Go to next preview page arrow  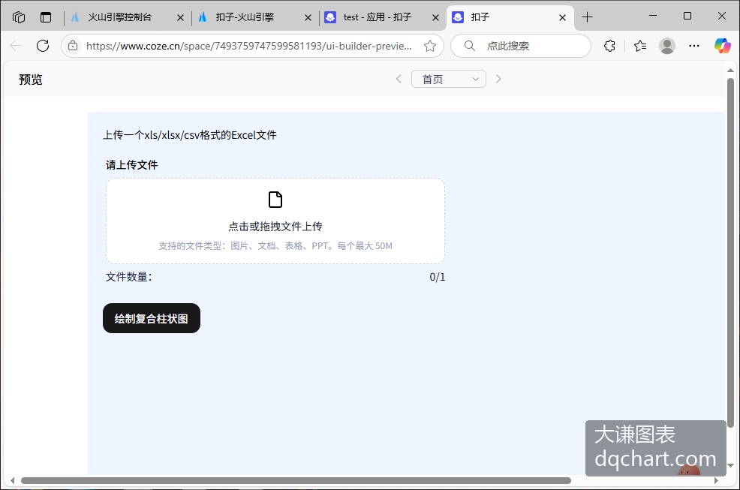(498, 79)
